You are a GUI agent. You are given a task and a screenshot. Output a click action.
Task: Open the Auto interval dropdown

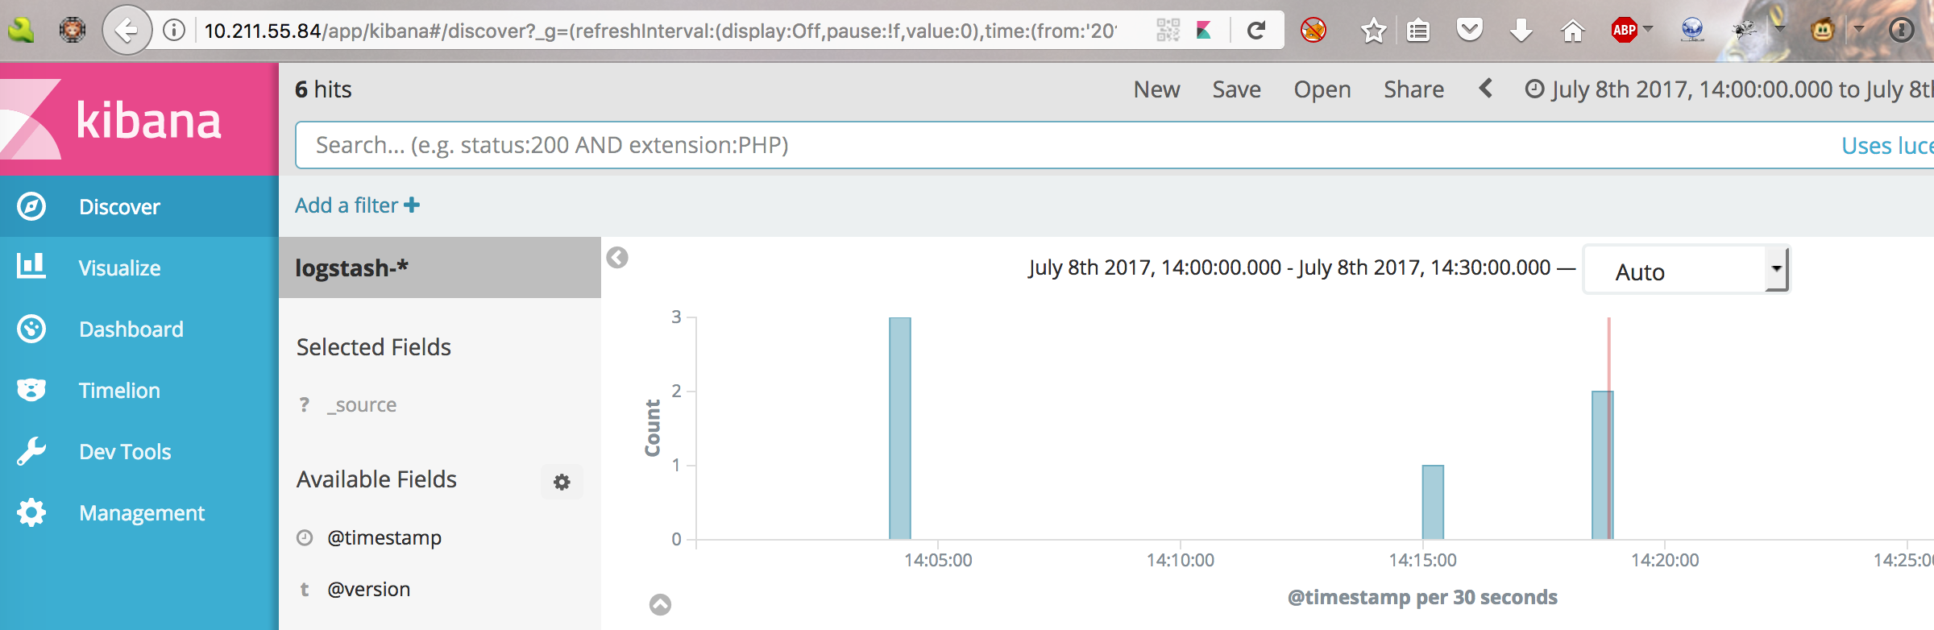click(x=1686, y=270)
